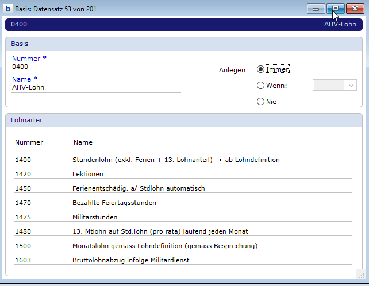The height and width of the screenshot is (286, 369).
Task: Select the 'Immer' radio option
Action: click(x=261, y=69)
